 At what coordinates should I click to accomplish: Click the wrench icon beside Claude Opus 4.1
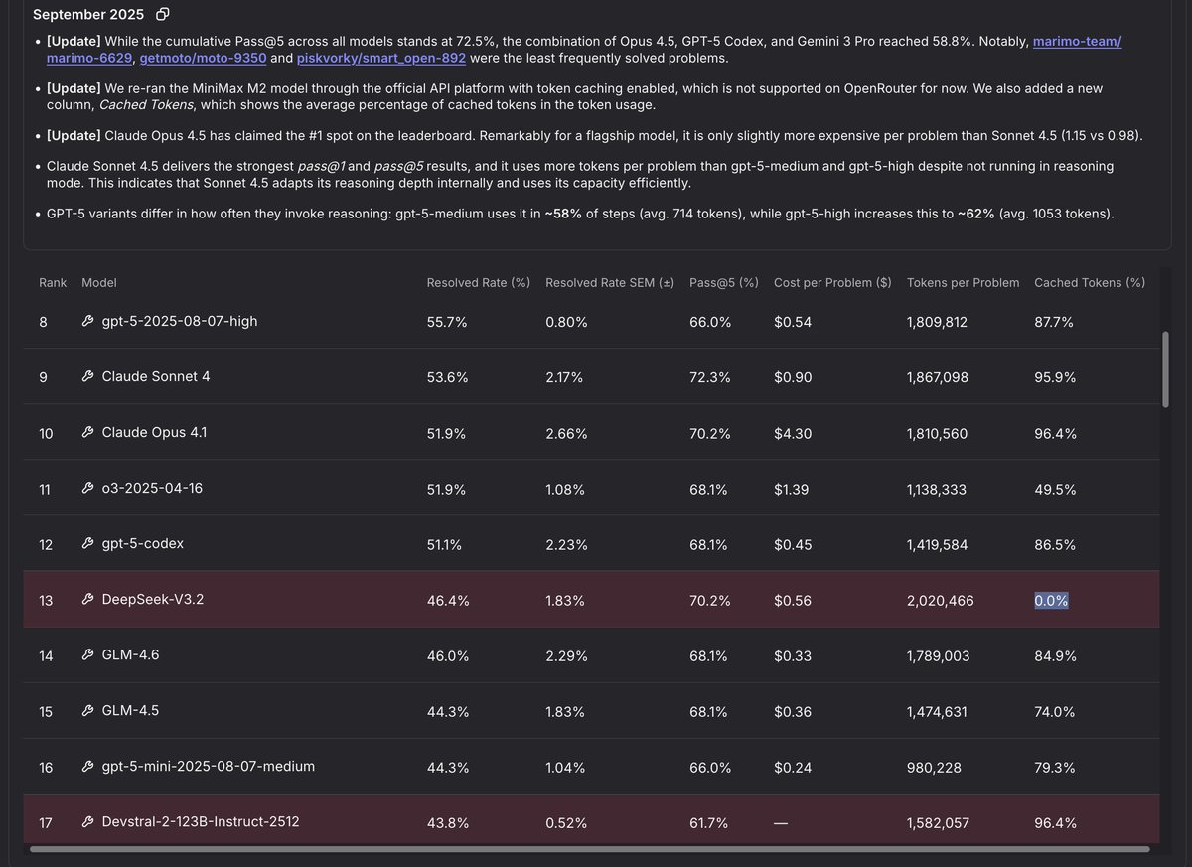(88, 433)
